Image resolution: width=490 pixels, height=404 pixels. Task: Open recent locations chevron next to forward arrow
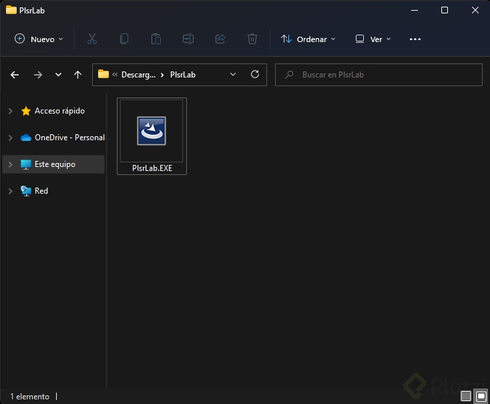tap(58, 75)
